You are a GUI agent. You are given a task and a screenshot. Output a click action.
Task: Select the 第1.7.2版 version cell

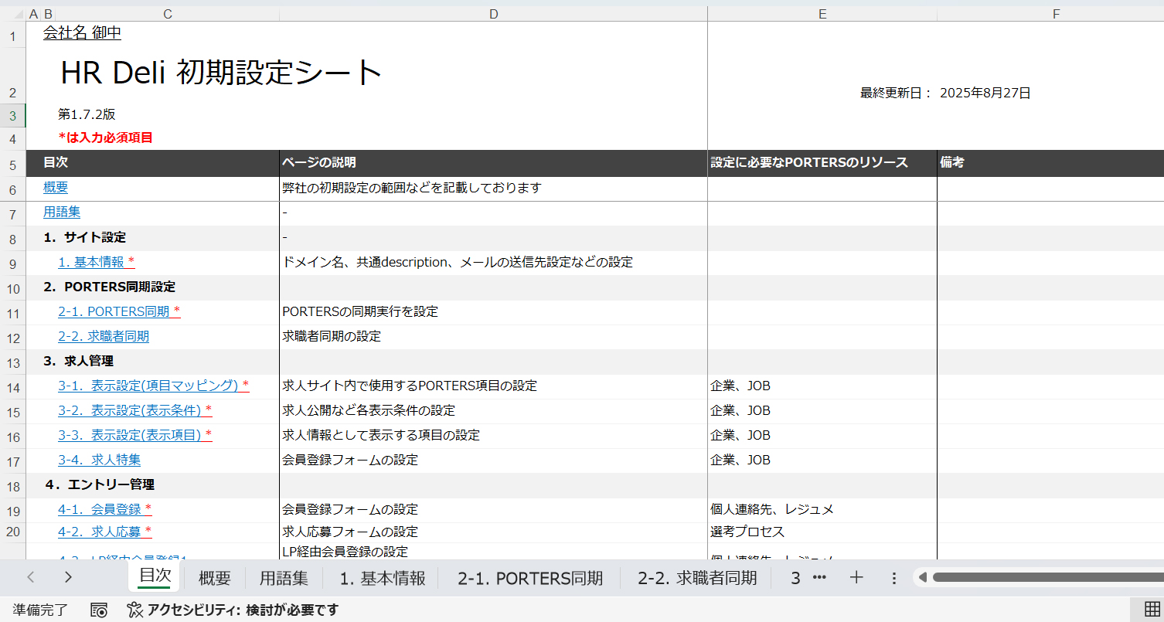87,114
